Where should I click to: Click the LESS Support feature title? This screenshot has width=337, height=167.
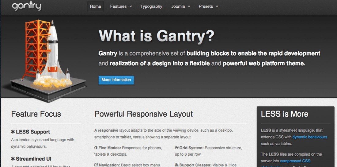coord(33,132)
